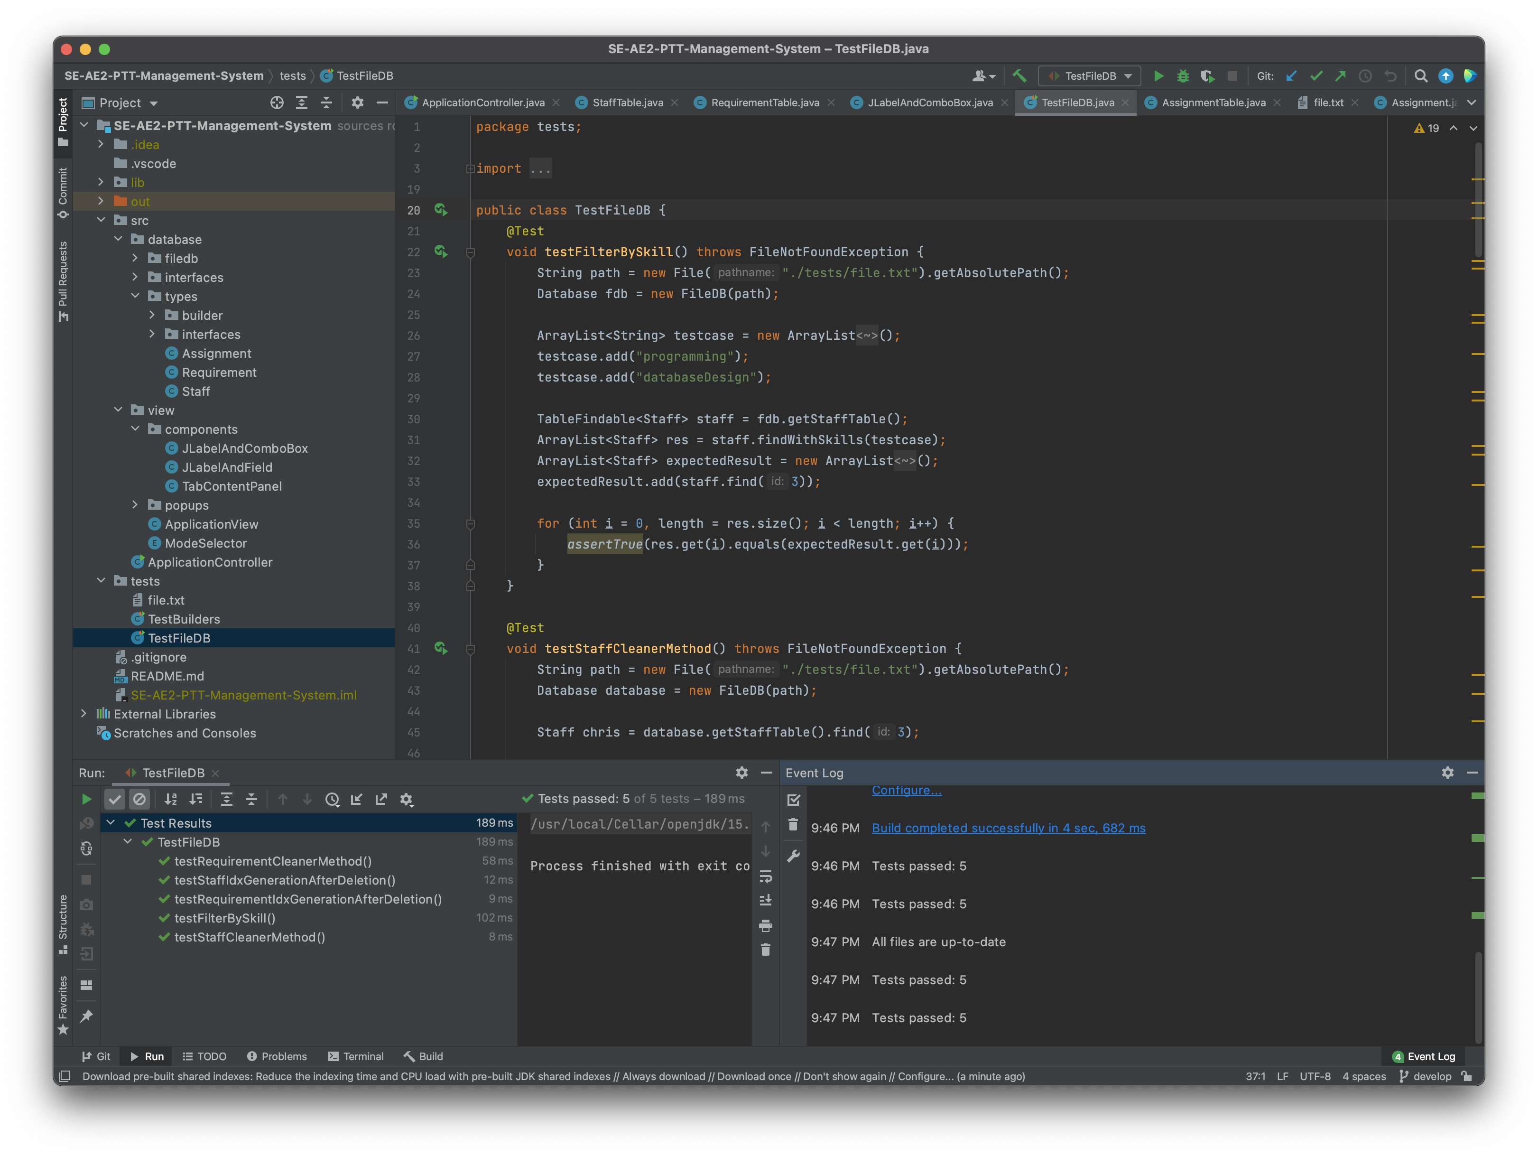
Task: Open Event Log settings wrench icon
Action: tap(793, 856)
